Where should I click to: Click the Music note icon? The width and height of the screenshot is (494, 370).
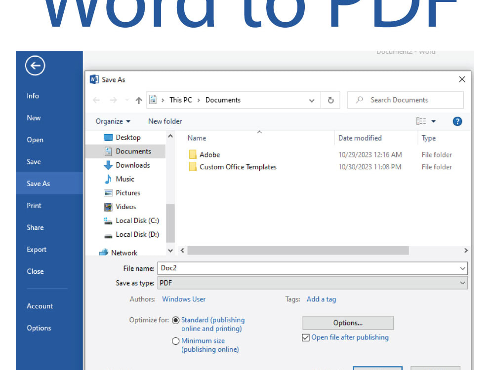pyautogui.click(x=108, y=179)
